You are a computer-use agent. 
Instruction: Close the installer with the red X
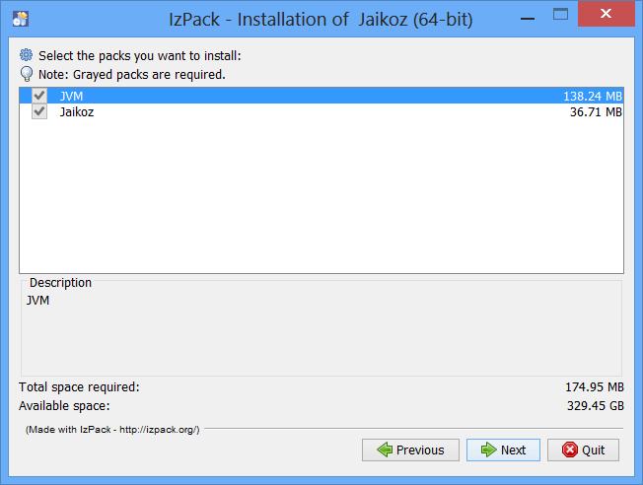coord(607,14)
